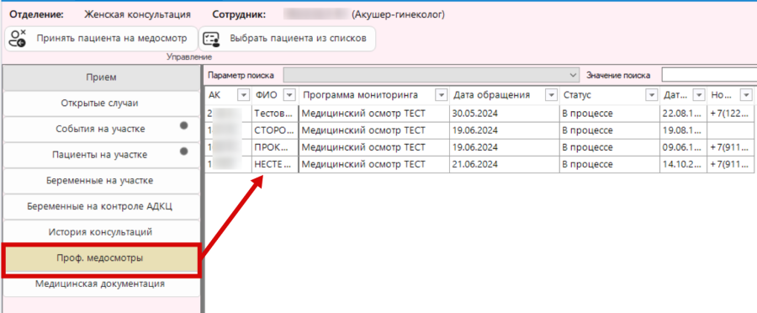The image size is (757, 313).
Task: Click the 09.06.1... date cell
Action: [683, 147]
